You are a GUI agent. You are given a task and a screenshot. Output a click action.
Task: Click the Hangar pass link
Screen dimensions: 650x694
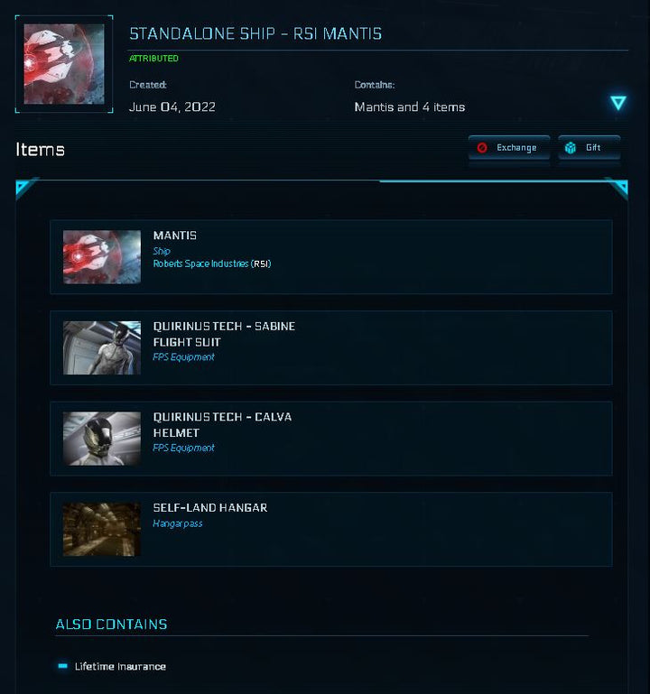tap(178, 523)
